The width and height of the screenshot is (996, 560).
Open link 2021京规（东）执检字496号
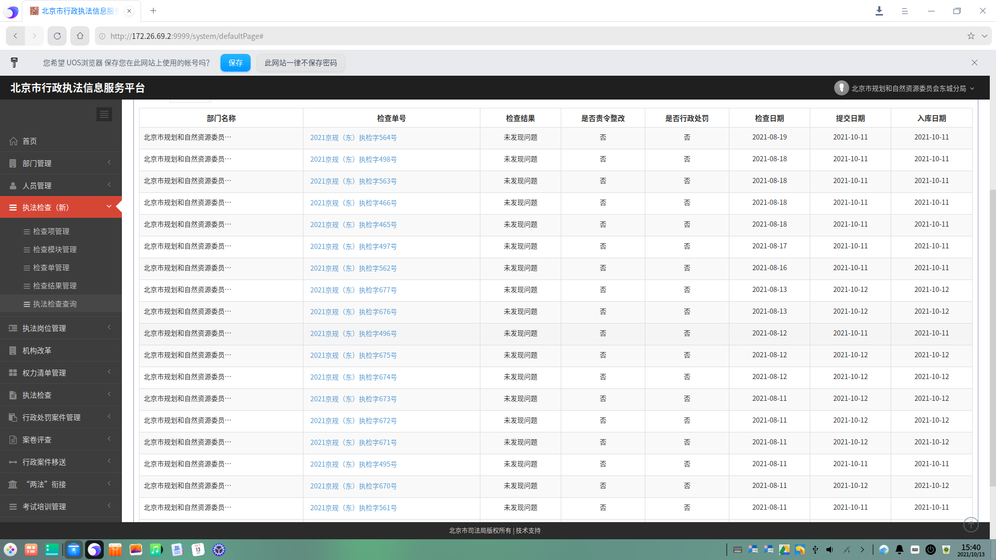tap(353, 333)
